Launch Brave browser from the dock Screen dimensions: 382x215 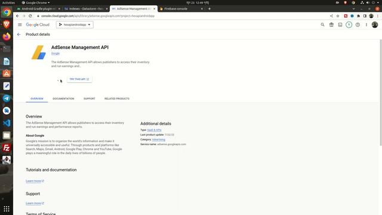7,24
